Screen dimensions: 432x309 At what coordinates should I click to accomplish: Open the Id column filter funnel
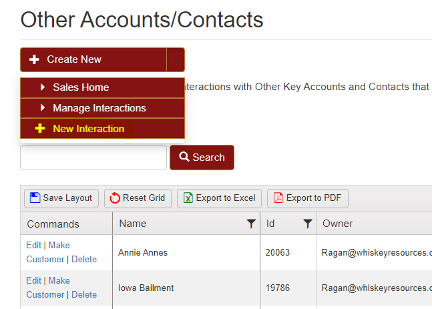307,224
